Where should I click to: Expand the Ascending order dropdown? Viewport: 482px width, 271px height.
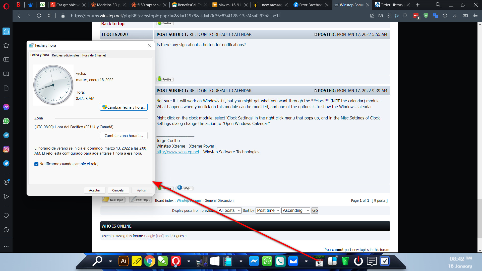(x=296, y=211)
